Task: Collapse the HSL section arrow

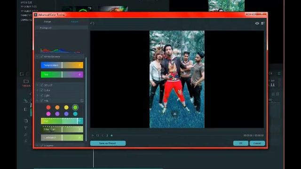Action: pos(38,100)
